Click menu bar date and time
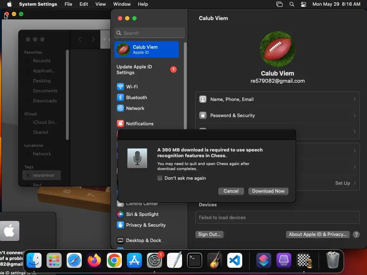 tap(336, 4)
